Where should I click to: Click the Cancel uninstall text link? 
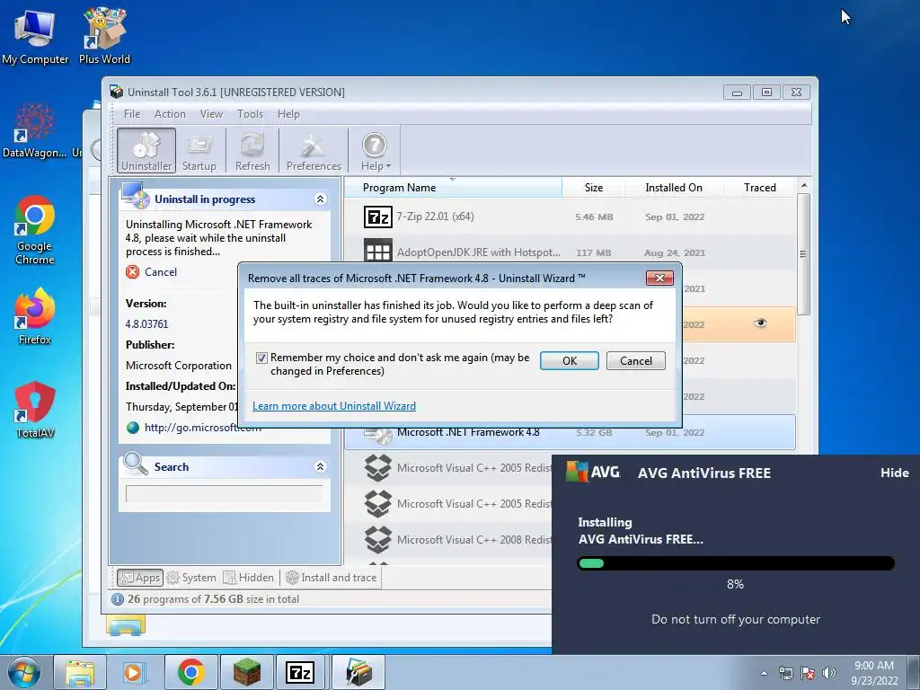coord(160,271)
